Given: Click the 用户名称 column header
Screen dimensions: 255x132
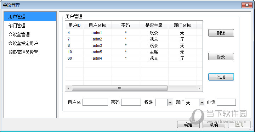Looking at the screenshot, I should coord(97,26).
